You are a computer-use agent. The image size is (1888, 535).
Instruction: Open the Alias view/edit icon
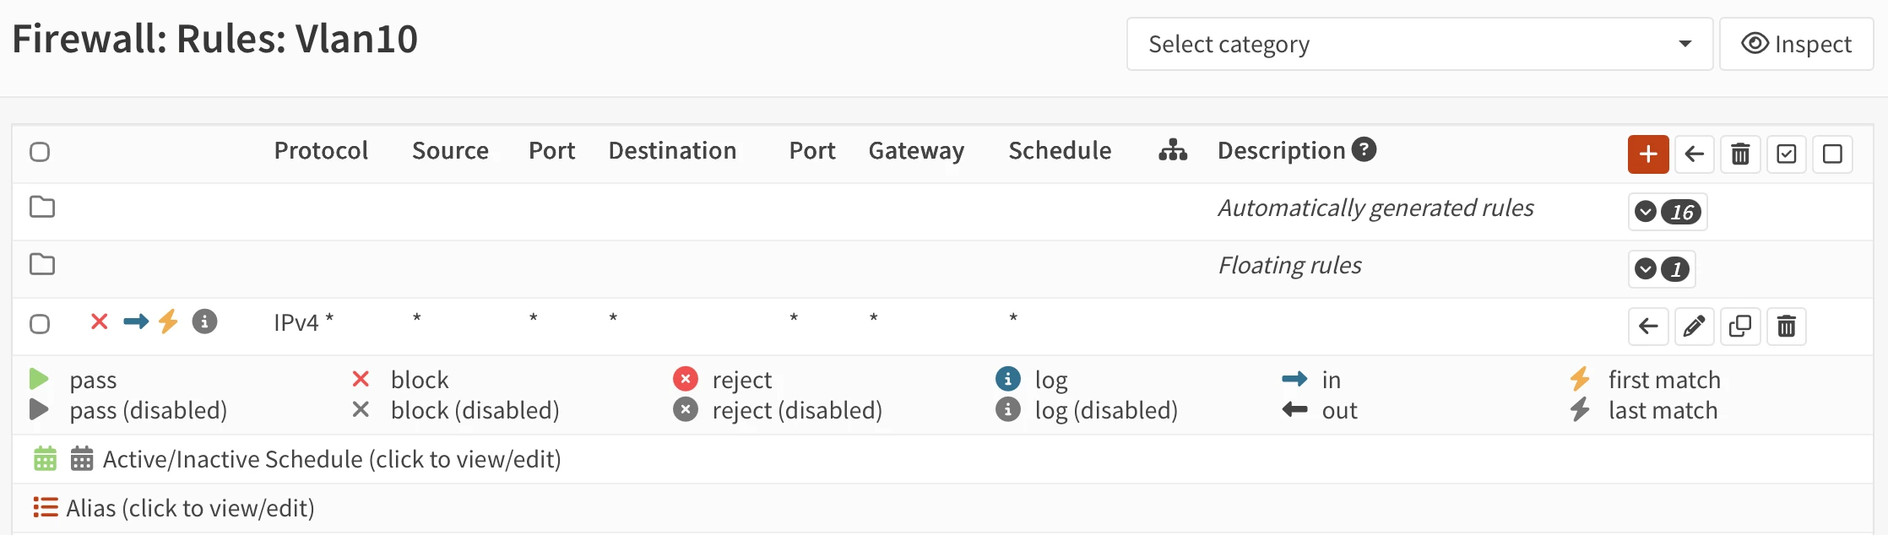click(x=45, y=507)
